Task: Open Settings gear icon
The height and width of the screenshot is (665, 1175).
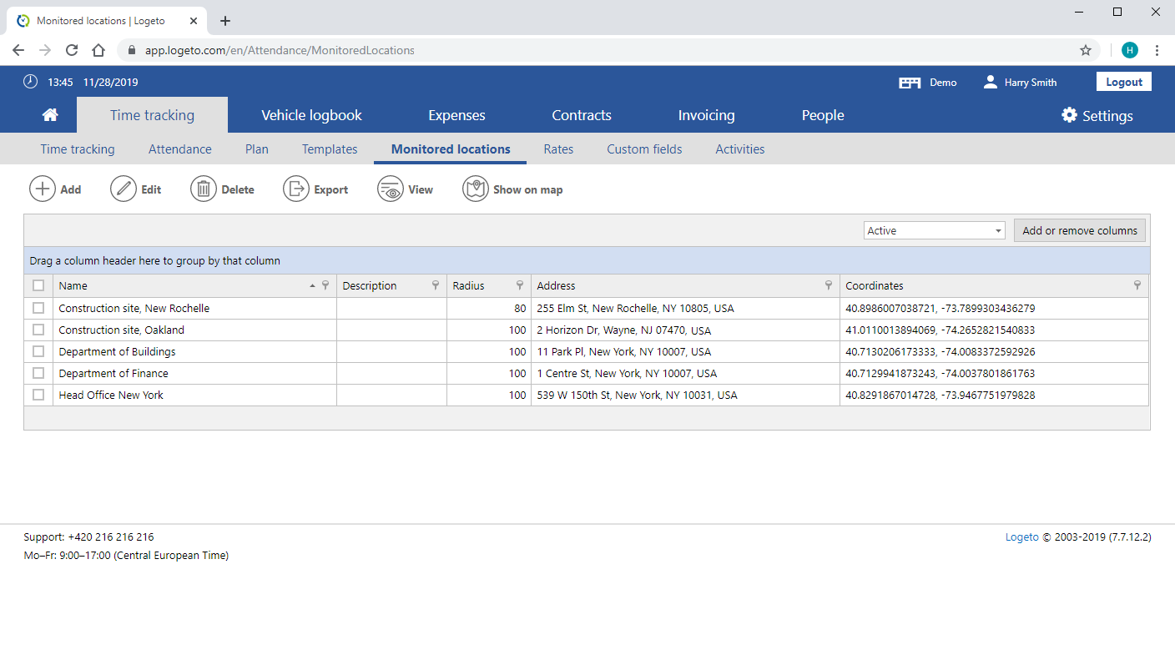Action: pyautogui.click(x=1069, y=115)
